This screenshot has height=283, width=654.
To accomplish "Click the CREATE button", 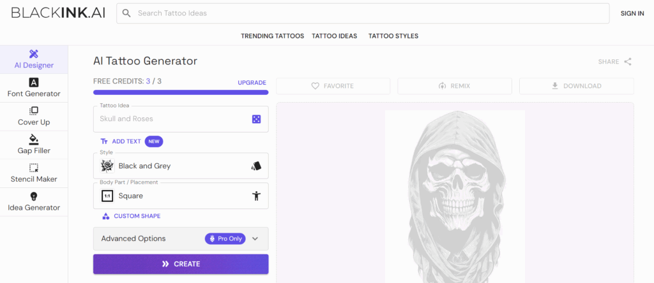I will pos(181,264).
